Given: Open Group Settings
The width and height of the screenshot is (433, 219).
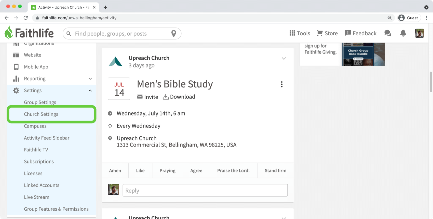Looking at the screenshot, I should pyautogui.click(x=40, y=102).
